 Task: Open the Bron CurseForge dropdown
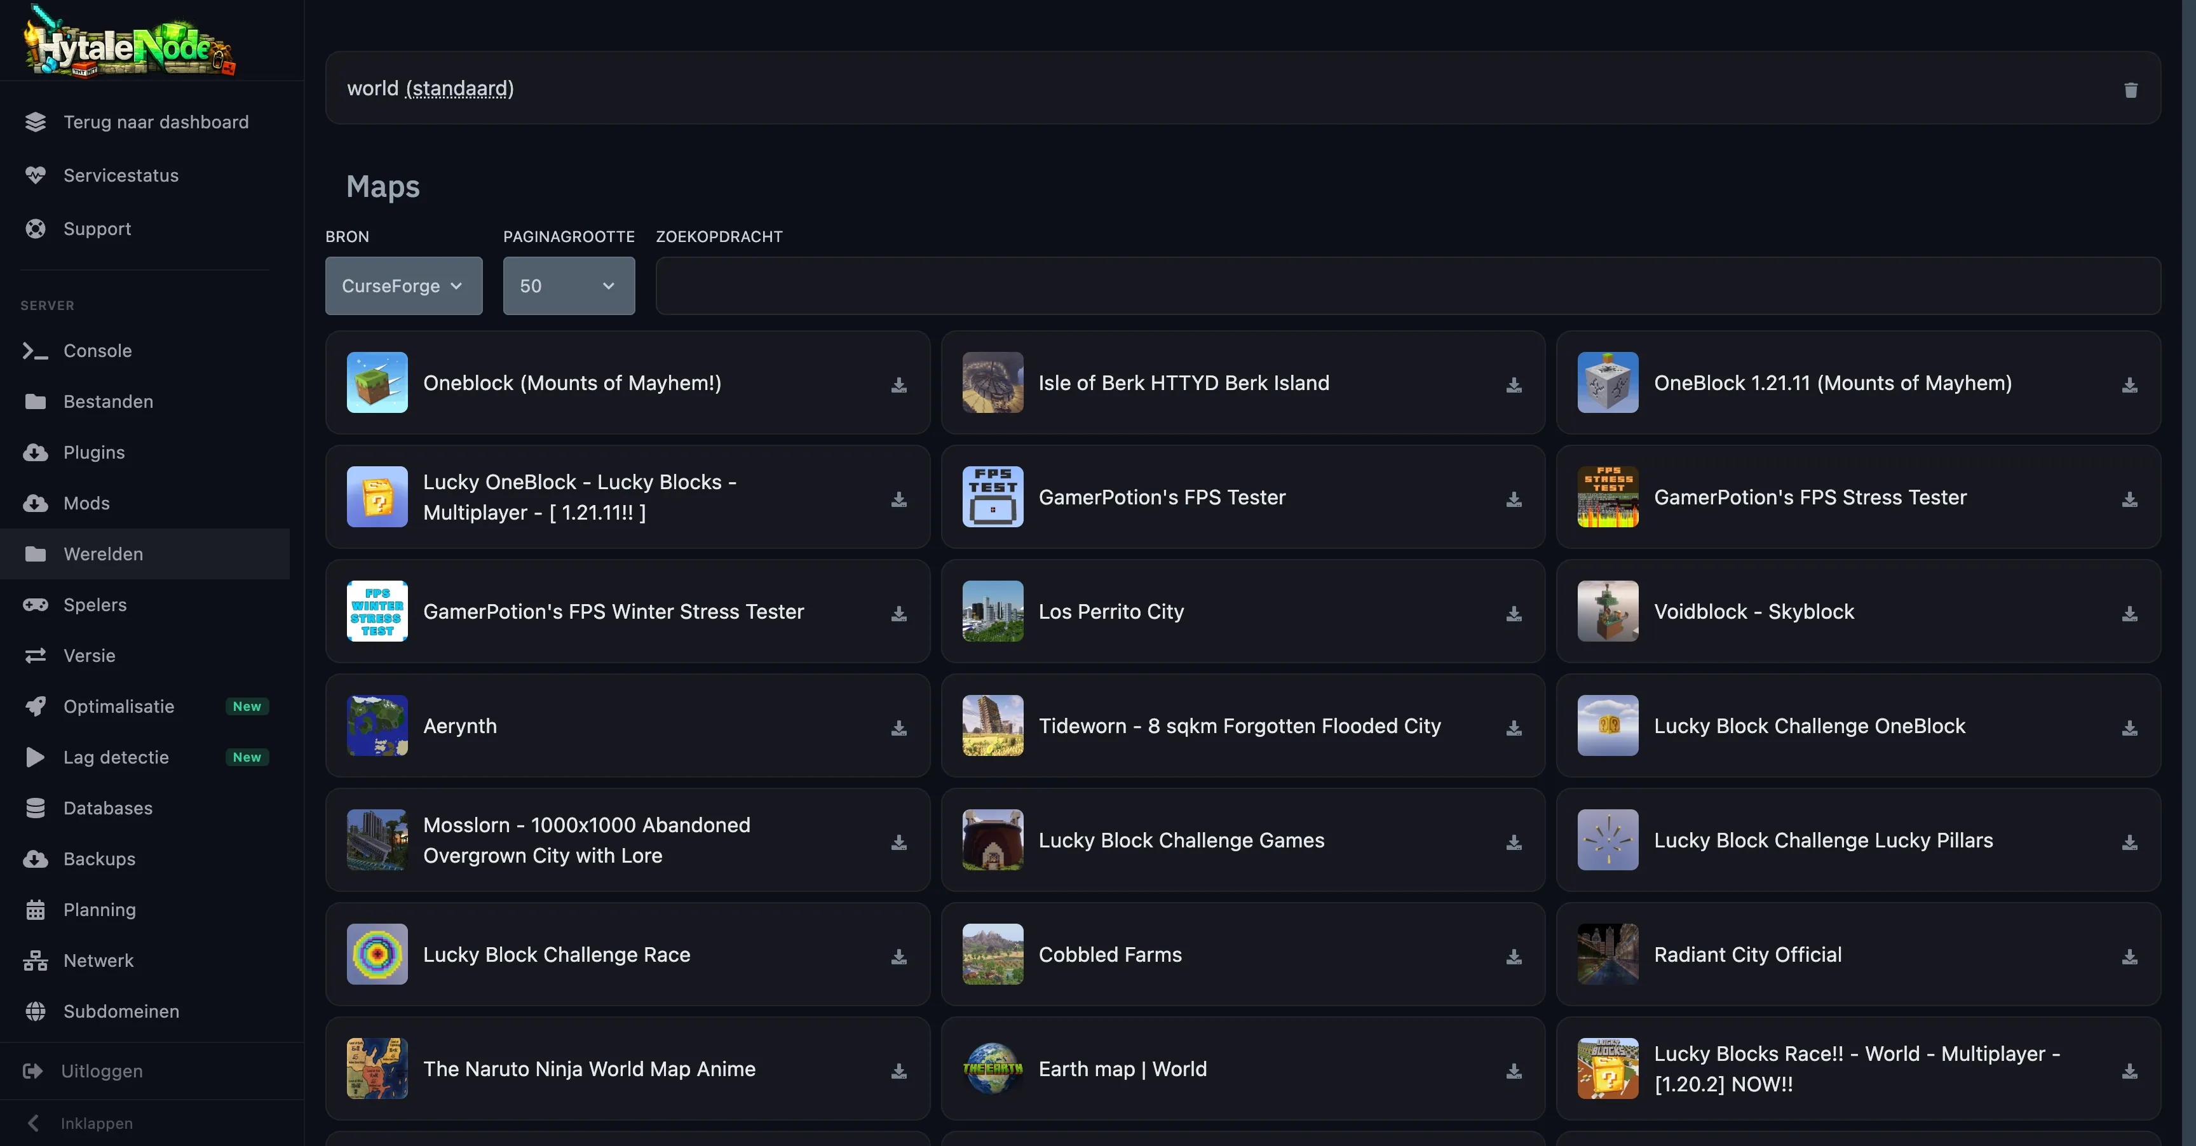pyautogui.click(x=403, y=285)
